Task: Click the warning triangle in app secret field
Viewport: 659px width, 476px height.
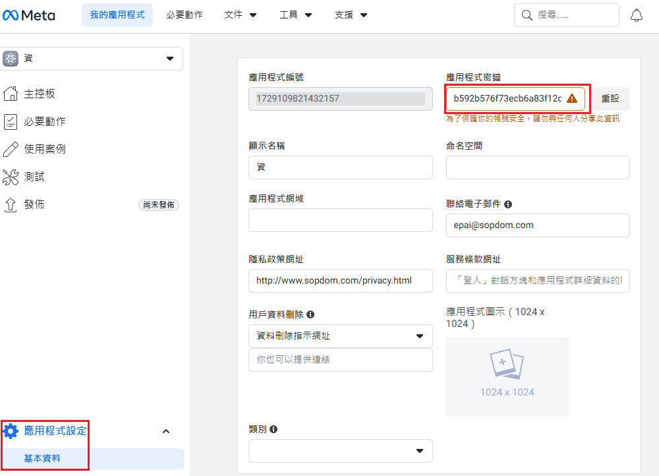Action: [572, 98]
